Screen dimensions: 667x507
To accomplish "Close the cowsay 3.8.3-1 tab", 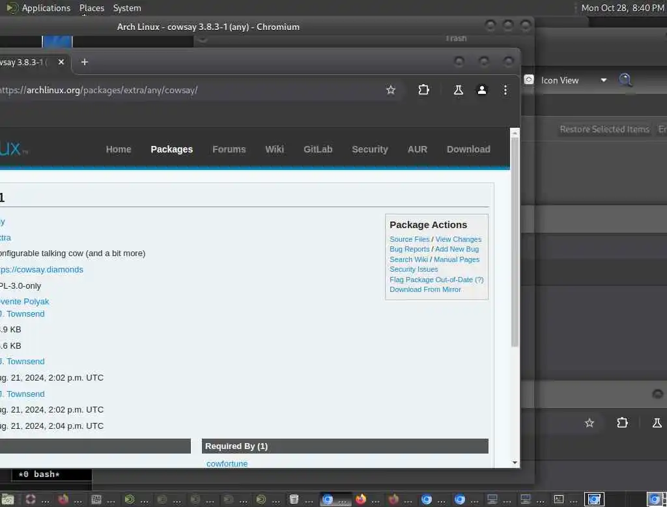I will coord(61,62).
